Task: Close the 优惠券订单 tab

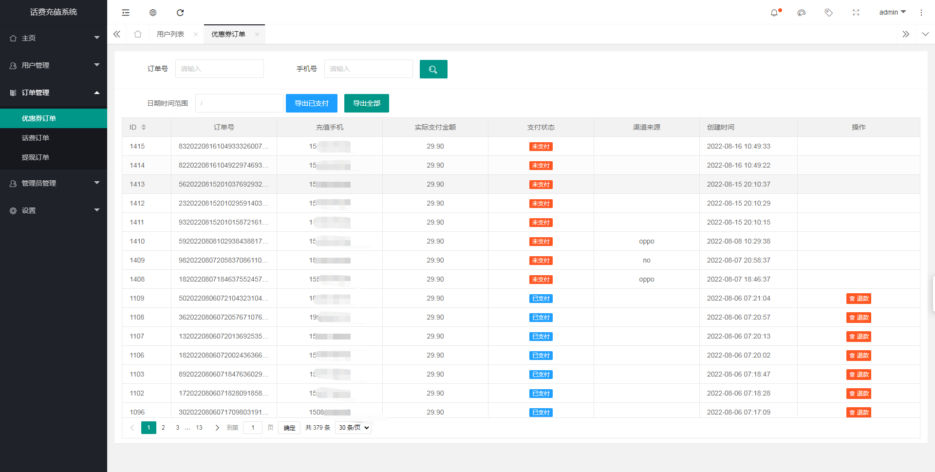Action: coord(257,34)
